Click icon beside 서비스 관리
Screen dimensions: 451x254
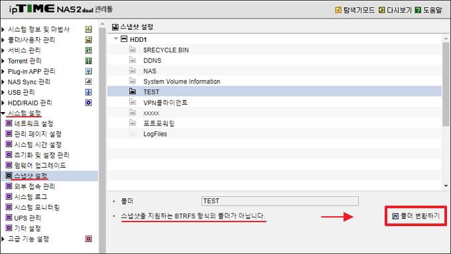(89, 50)
